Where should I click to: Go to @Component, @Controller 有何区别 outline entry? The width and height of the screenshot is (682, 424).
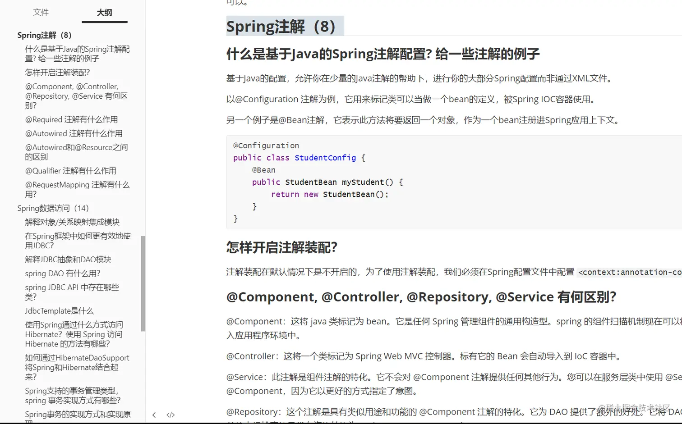(x=76, y=96)
